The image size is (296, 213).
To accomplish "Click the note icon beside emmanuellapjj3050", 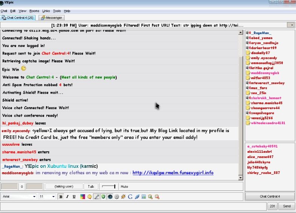I will pyautogui.click(x=248, y=63).
